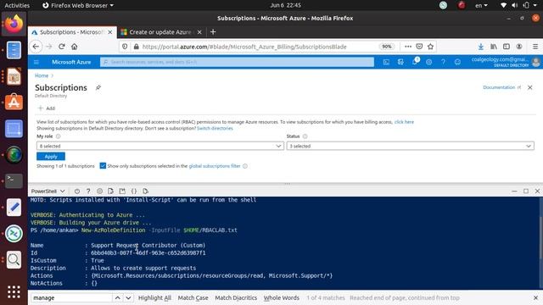This screenshot has height=305, width=543.
Task: Find previous match arrow in find bar
Action: point(118,297)
